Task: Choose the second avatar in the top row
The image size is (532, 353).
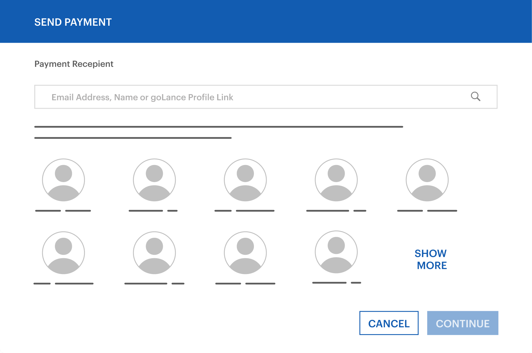Action: click(x=154, y=180)
